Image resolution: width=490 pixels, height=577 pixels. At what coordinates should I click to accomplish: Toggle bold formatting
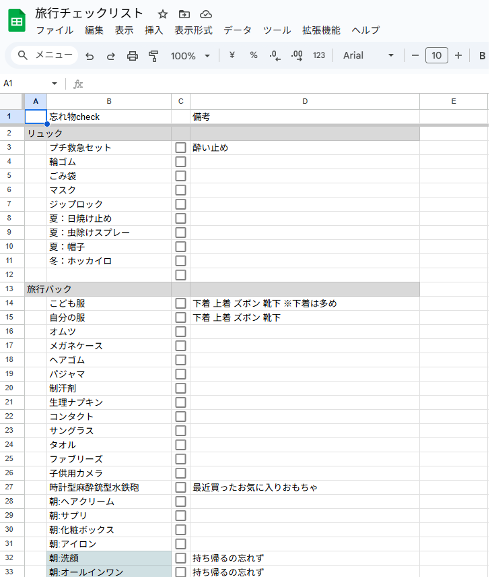(483, 55)
